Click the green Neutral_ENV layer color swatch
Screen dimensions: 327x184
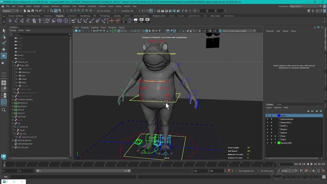point(278,143)
